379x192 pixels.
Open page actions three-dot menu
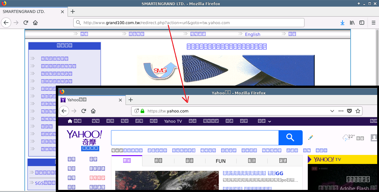341,111
